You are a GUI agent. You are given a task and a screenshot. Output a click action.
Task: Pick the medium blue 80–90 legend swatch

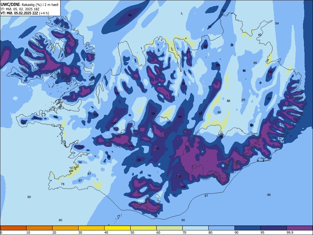pos(221,228)
